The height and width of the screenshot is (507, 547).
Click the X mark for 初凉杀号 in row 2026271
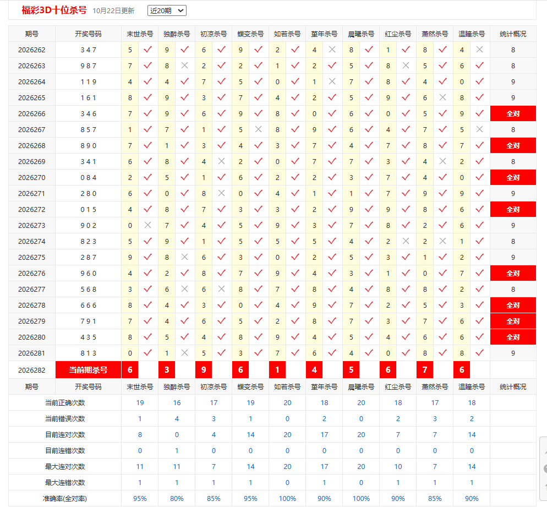[x=222, y=193]
